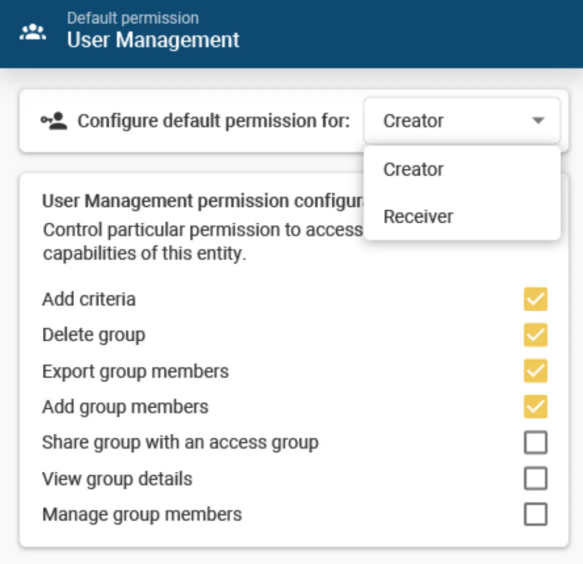This screenshot has width=583, height=564.
Task: Disable the Delete group checkbox
Action: tap(535, 335)
